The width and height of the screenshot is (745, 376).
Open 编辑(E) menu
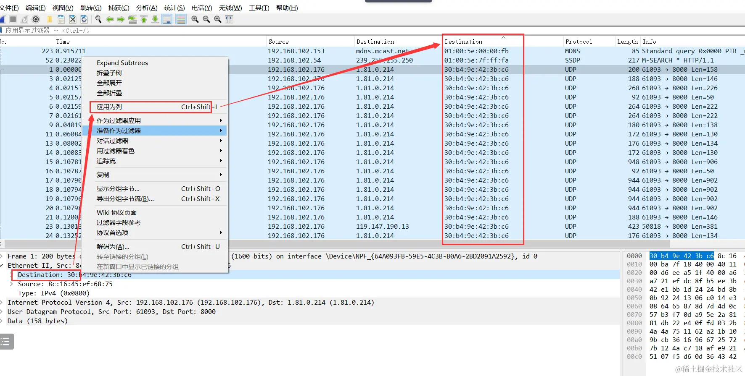(x=35, y=8)
